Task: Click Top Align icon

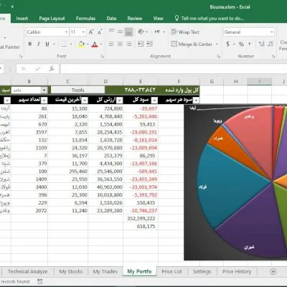Action: click(x=111, y=31)
